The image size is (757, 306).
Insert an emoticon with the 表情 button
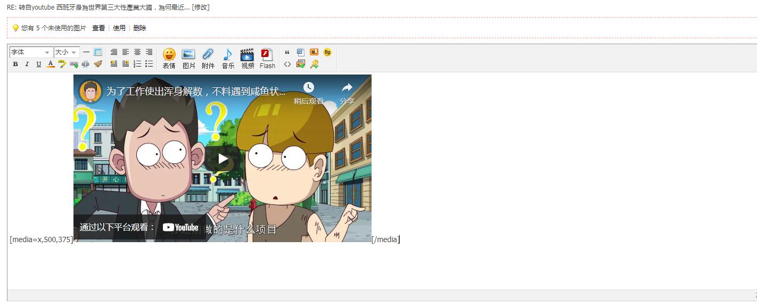(x=169, y=58)
